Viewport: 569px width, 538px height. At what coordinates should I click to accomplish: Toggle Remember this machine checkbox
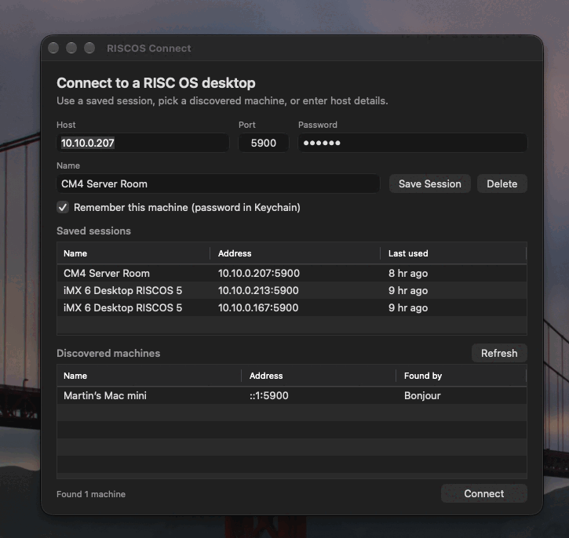tap(63, 207)
